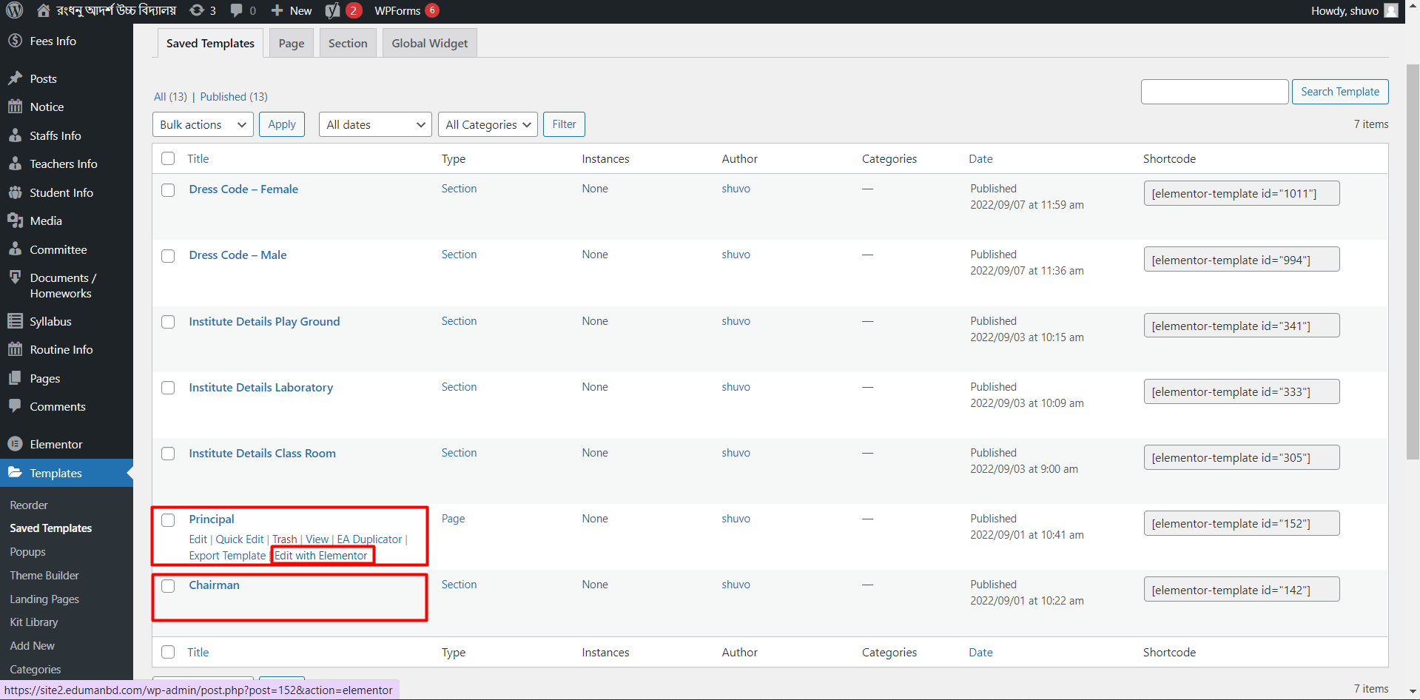Open Yoast SEO icon in admin bar
The height and width of the screenshot is (700, 1420).
click(x=333, y=10)
